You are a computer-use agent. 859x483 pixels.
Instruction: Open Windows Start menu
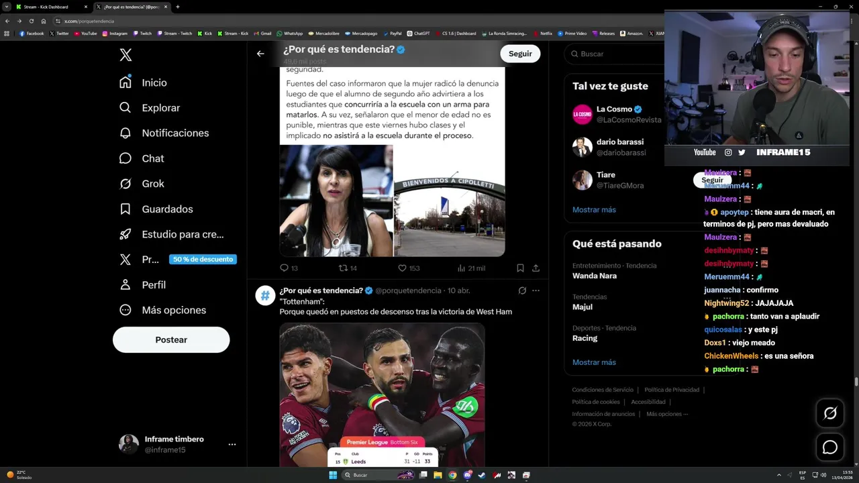[x=333, y=475]
